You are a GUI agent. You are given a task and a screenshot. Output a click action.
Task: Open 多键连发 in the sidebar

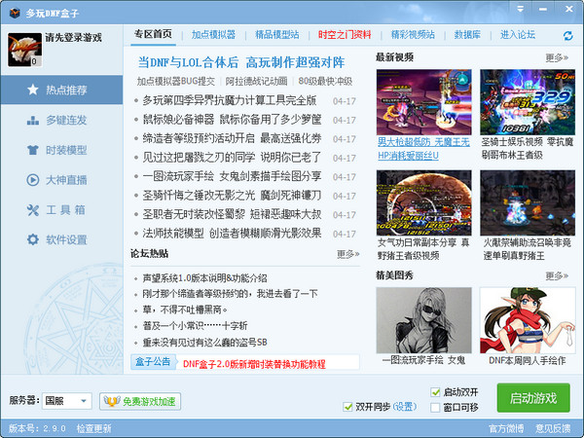61,120
